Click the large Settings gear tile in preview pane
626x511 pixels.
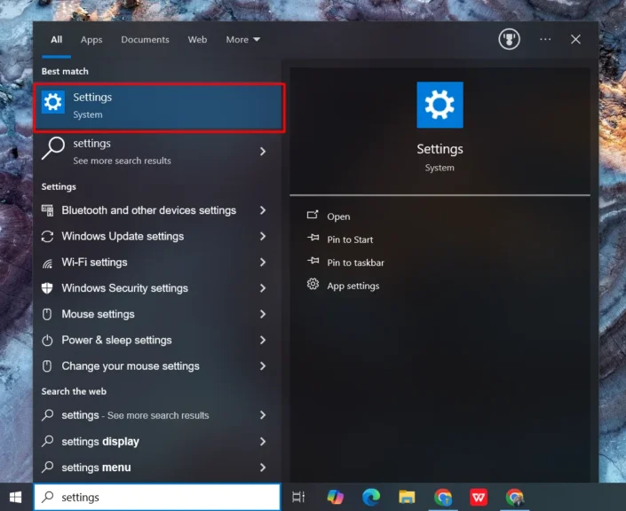[x=440, y=105]
